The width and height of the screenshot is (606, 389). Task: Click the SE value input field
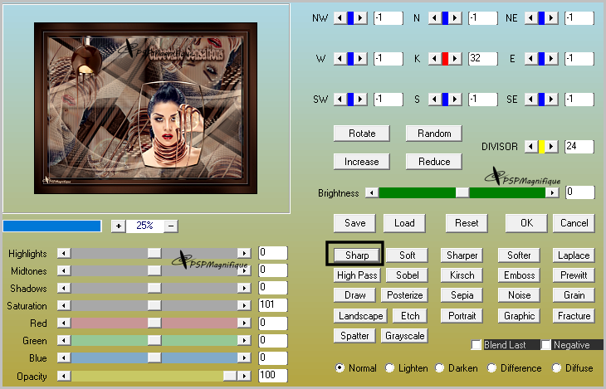(x=579, y=99)
